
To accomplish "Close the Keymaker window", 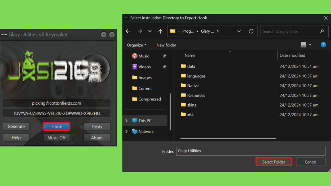I will pos(112,35).
